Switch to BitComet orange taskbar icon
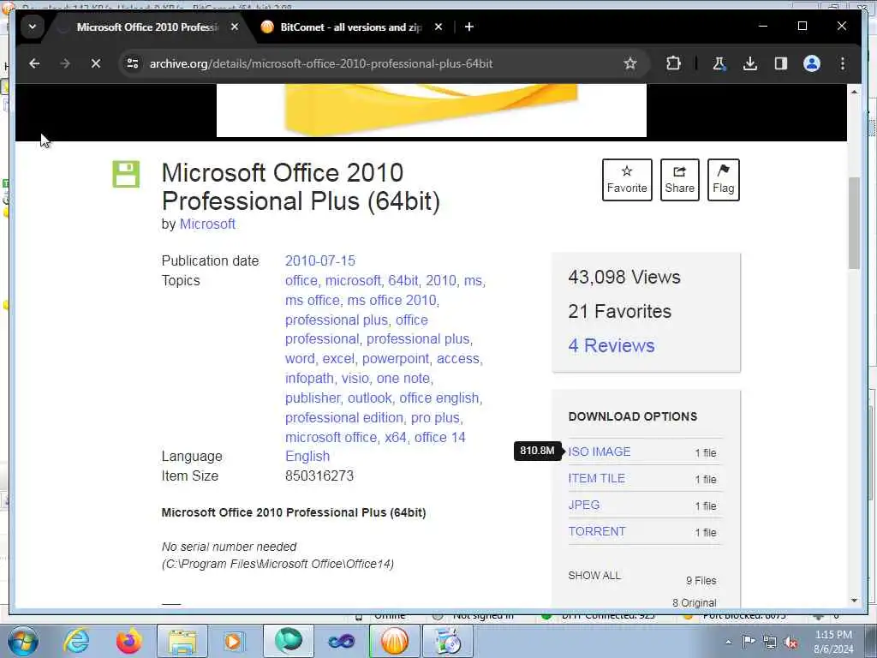 pos(394,641)
